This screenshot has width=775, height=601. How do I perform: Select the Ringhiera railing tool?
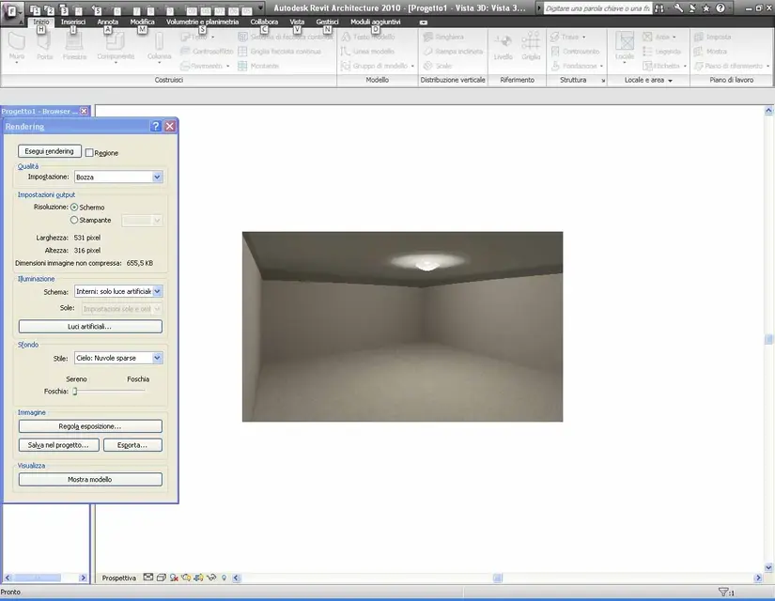click(x=443, y=37)
